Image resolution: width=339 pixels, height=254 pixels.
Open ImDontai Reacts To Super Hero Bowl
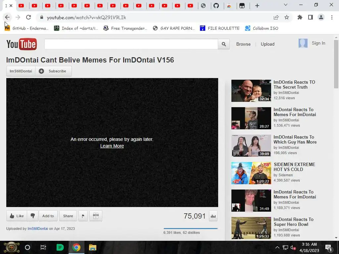click(293, 222)
